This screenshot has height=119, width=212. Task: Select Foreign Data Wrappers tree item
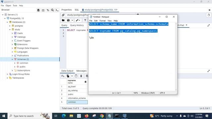(28, 48)
